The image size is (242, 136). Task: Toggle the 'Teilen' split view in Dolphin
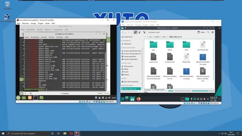pos(201,32)
